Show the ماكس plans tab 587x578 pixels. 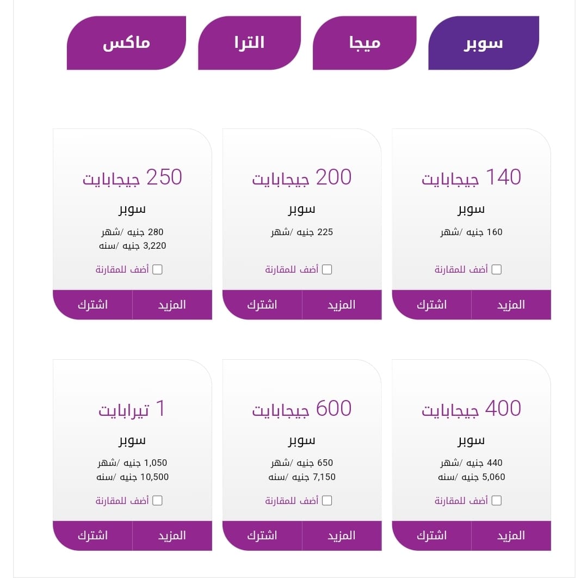pyautogui.click(x=126, y=43)
